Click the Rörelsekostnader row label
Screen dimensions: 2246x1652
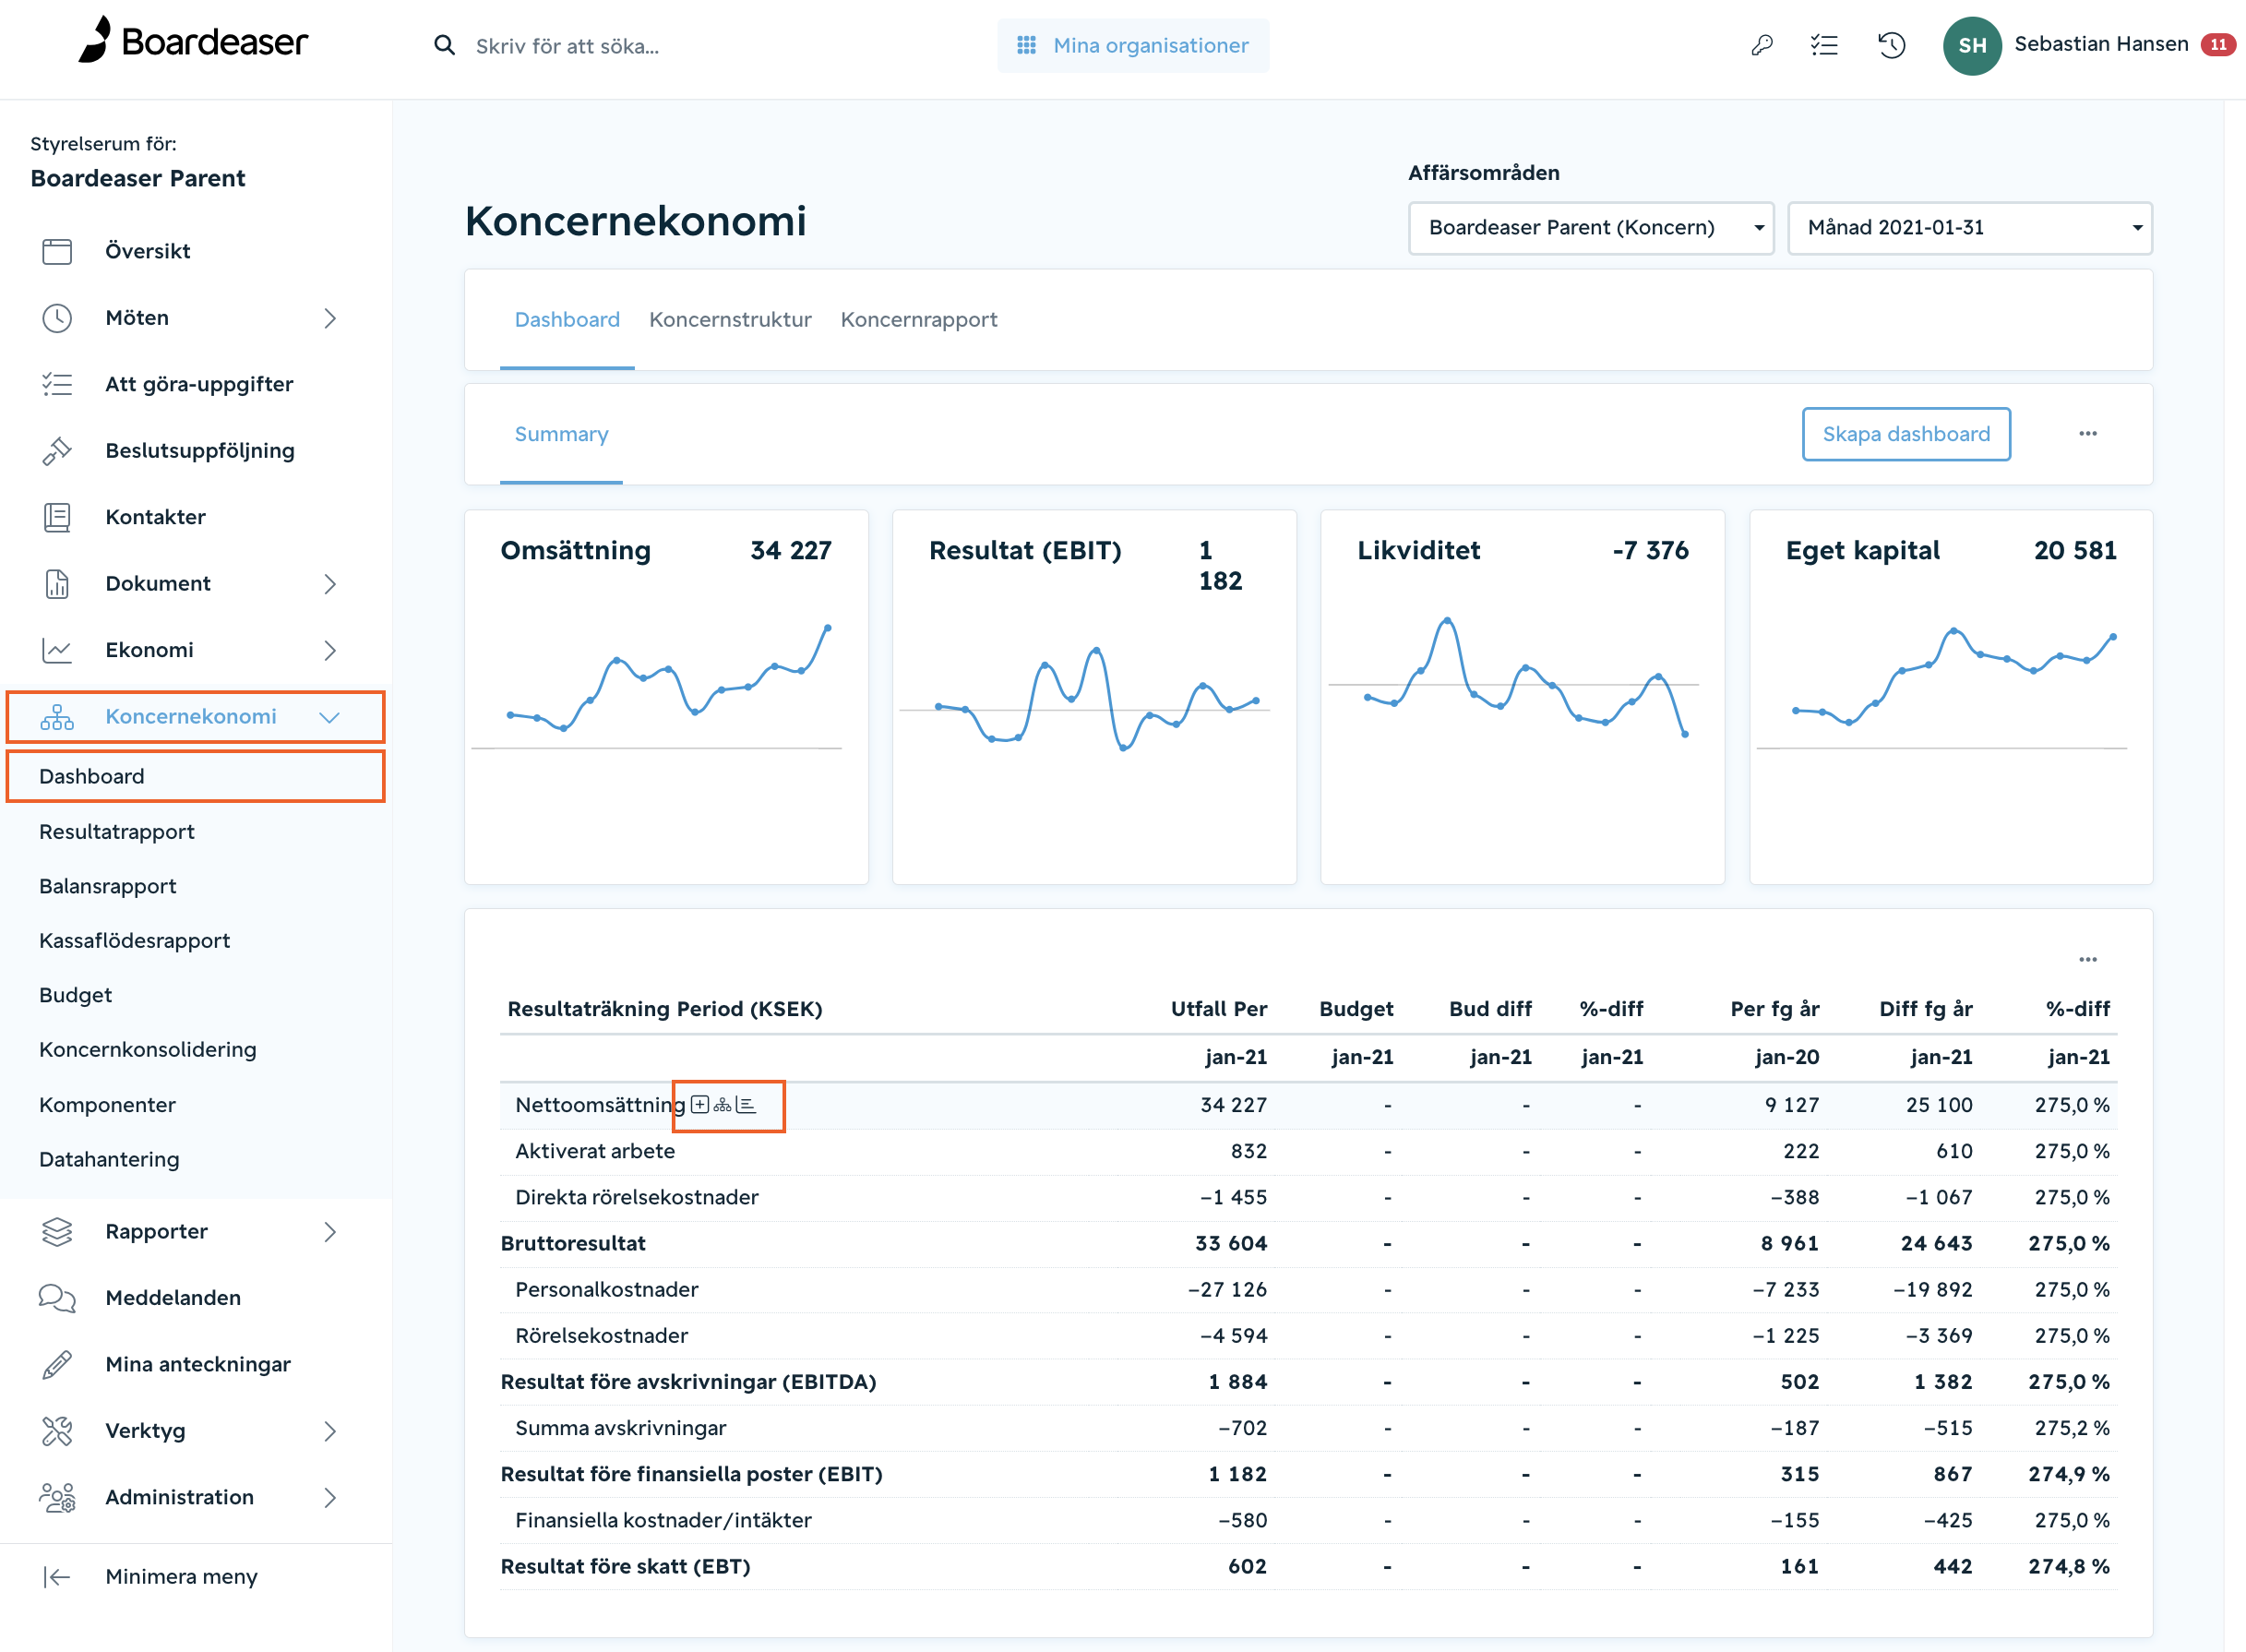602,1336
